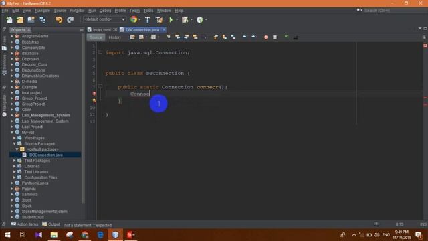The height and width of the screenshot is (241, 428).
Task: Open the Action Items panel
Action: click(x=25, y=224)
